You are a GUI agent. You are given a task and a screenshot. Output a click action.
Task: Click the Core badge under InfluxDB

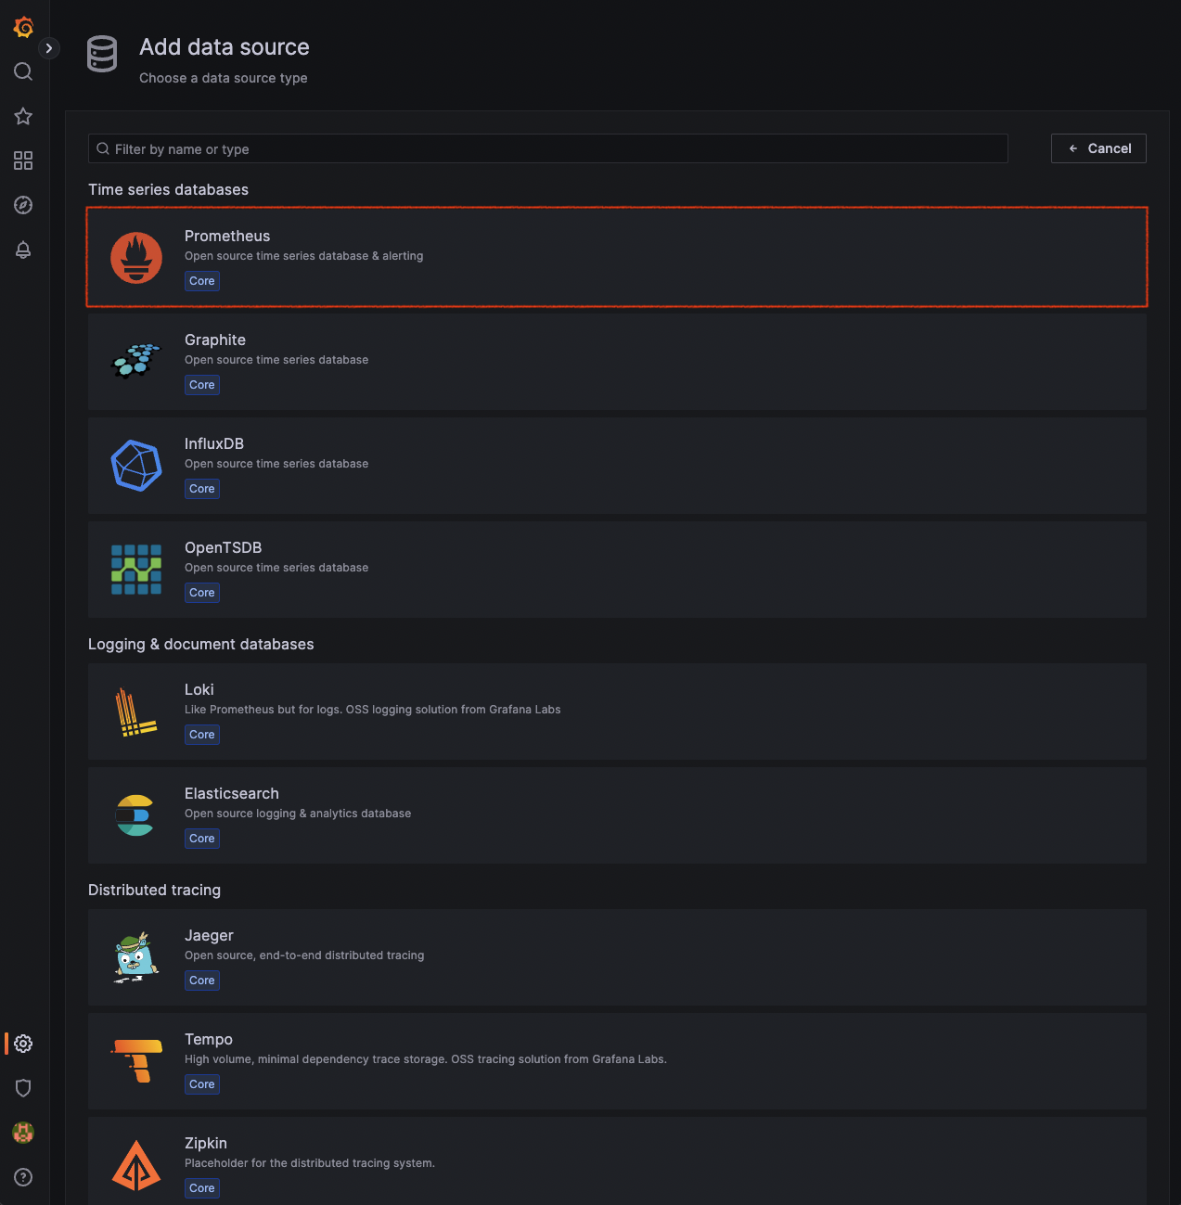(x=202, y=489)
